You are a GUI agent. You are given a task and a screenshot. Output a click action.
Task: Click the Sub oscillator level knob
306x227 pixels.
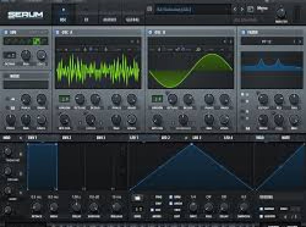[x=41, y=55]
